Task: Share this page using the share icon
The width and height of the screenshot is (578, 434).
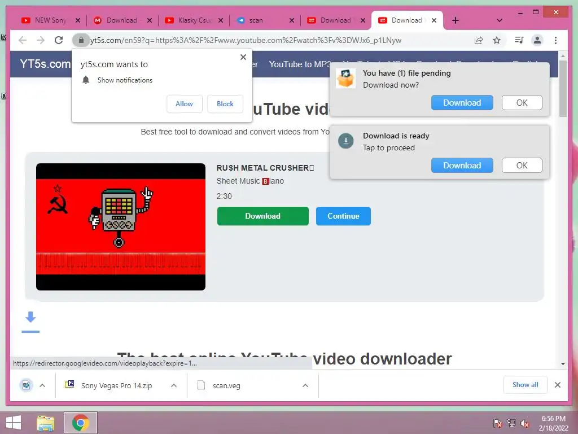Action: pyautogui.click(x=479, y=40)
